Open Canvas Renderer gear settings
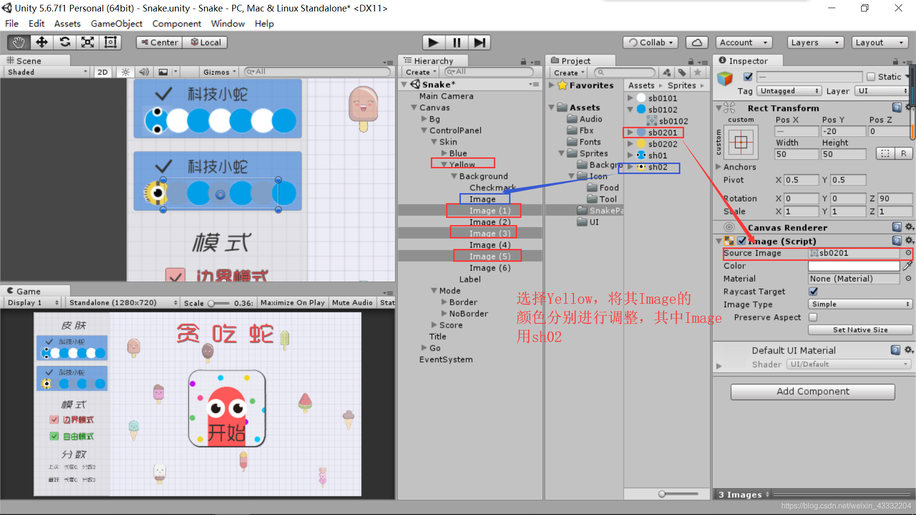The width and height of the screenshot is (916, 515). tap(909, 227)
